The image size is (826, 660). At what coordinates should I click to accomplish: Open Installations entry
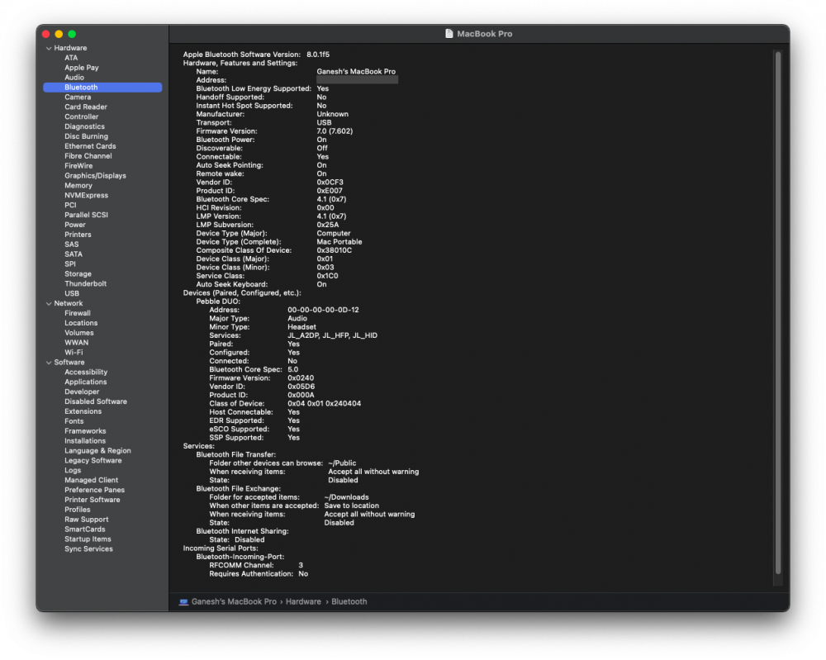[85, 441]
